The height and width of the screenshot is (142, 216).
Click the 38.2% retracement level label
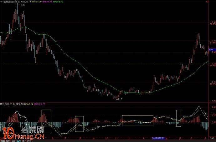[x=213, y=66]
